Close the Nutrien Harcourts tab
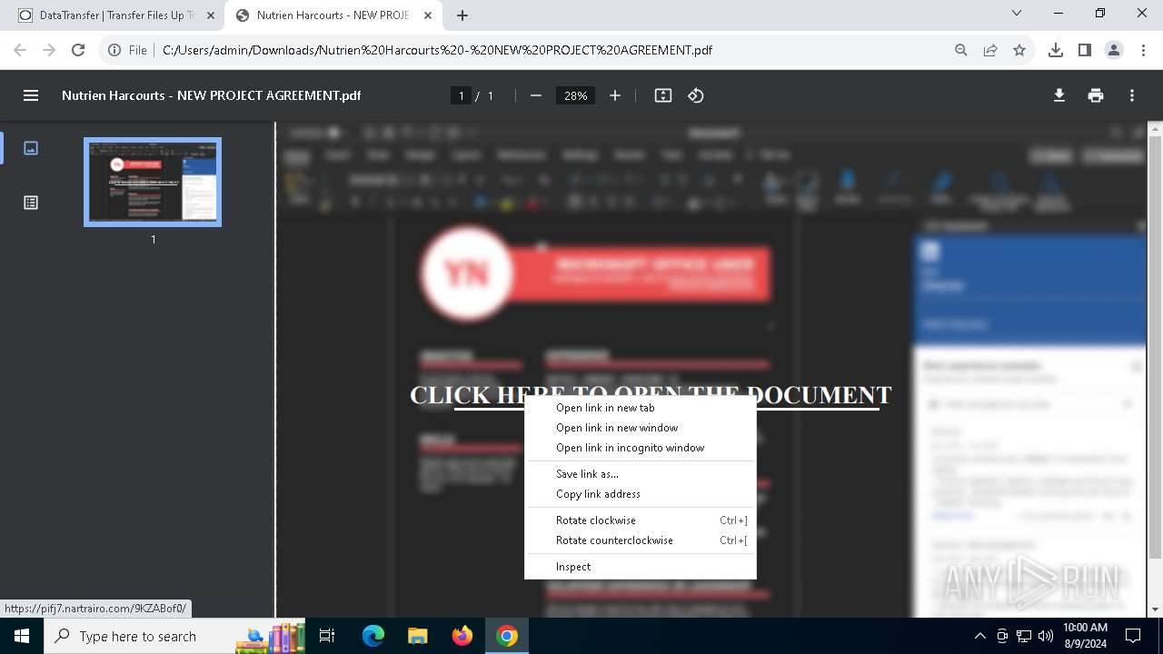Screen dimensions: 1163x654 (429, 15)
